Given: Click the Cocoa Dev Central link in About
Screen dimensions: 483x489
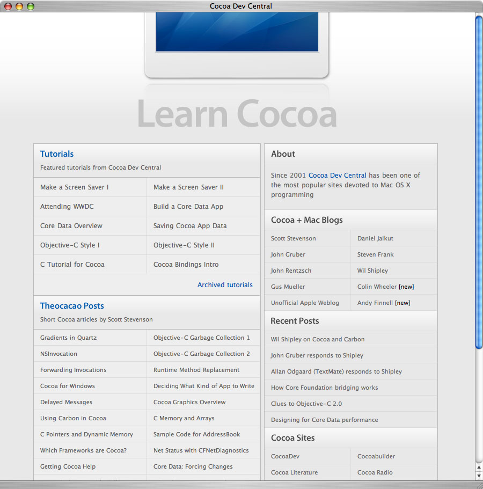Looking at the screenshot, I should click(338, 176).
